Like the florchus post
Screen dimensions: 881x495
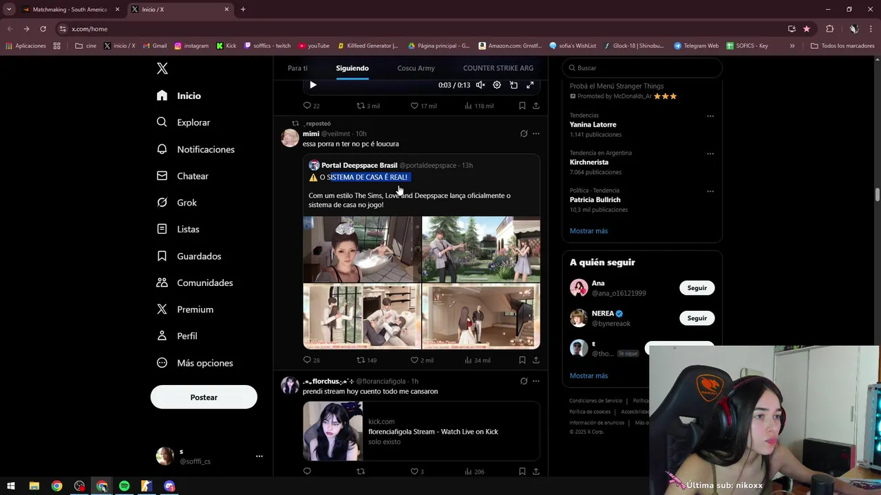417,472
